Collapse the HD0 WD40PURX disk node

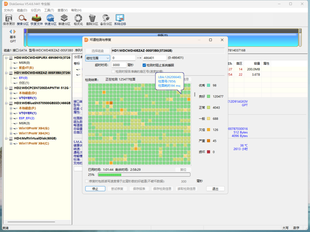pyautogui.click(x=6, y=58)
